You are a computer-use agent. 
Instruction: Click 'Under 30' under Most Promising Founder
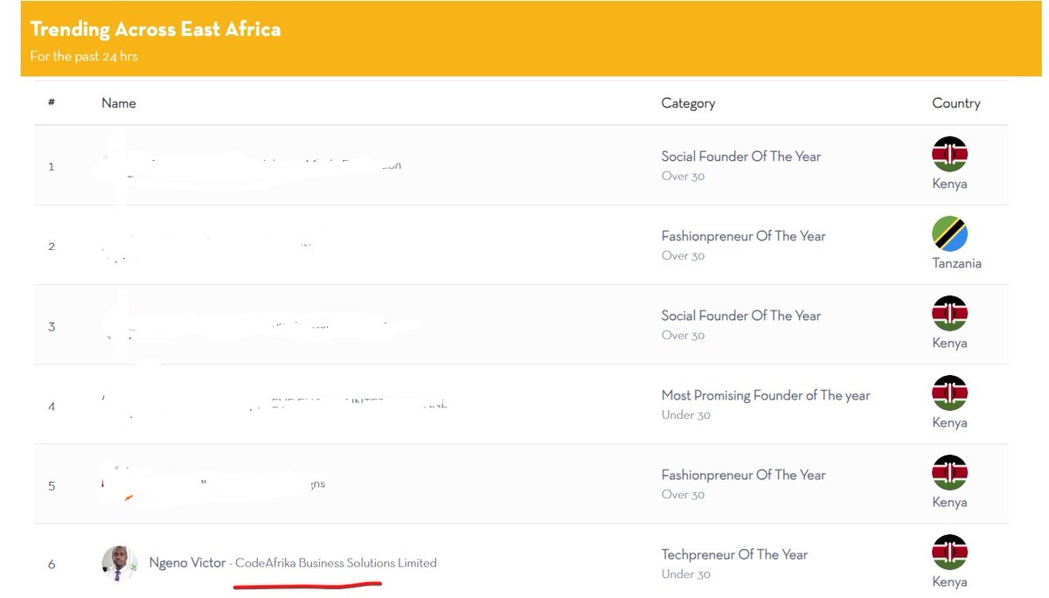pyautogui.click(x=685, y=415)
